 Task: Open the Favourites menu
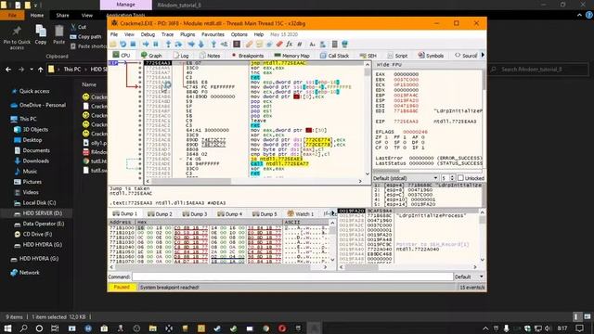213,34
